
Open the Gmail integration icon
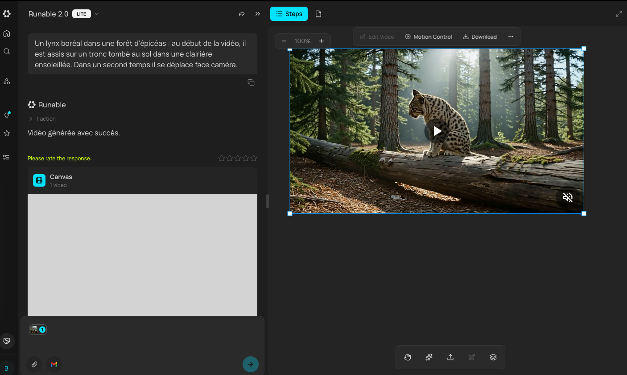click(54, 364)
